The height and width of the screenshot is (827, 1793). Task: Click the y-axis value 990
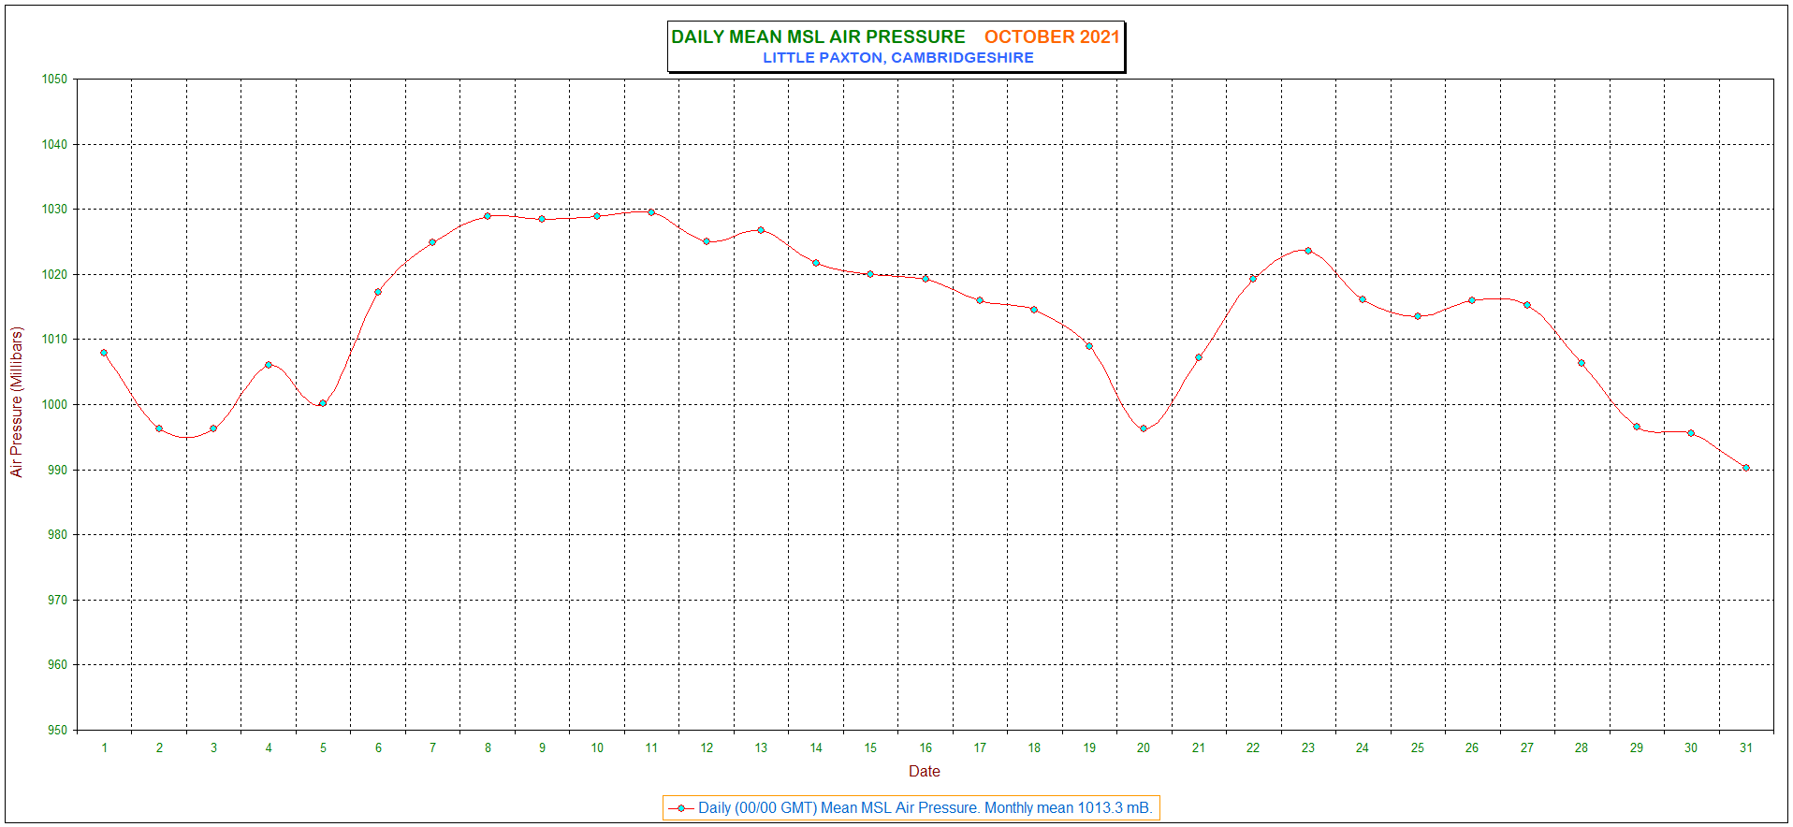58,471
